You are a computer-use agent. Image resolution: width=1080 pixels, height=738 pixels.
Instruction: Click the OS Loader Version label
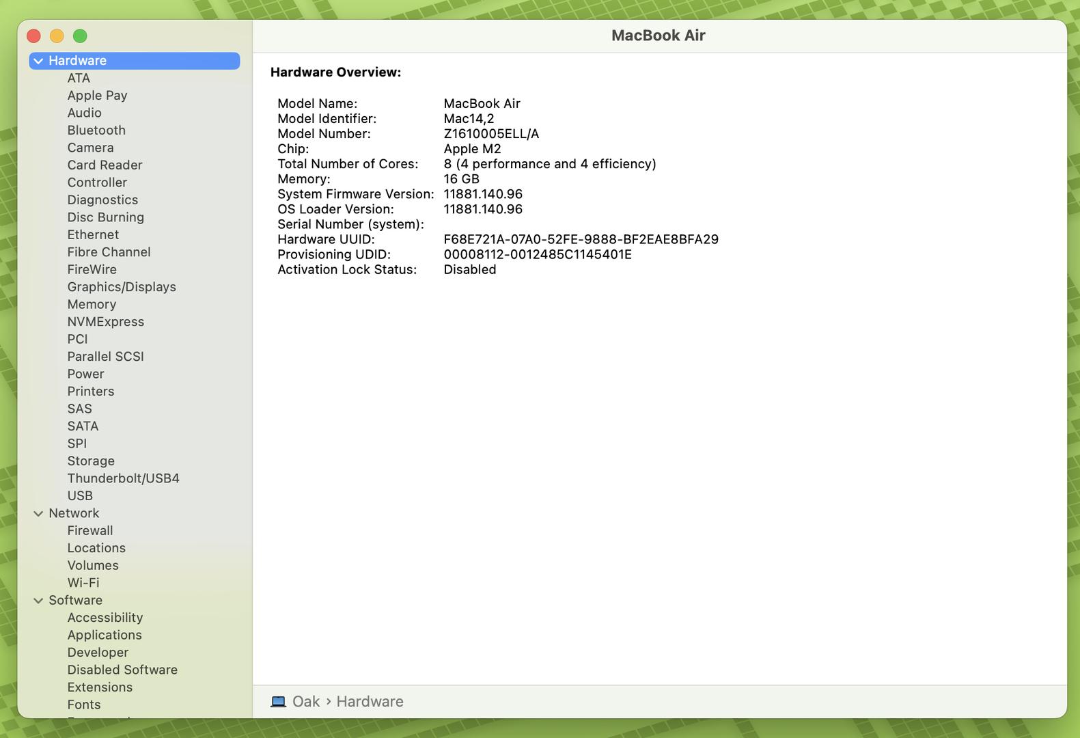pyautogui.click(x=335, y=210)
